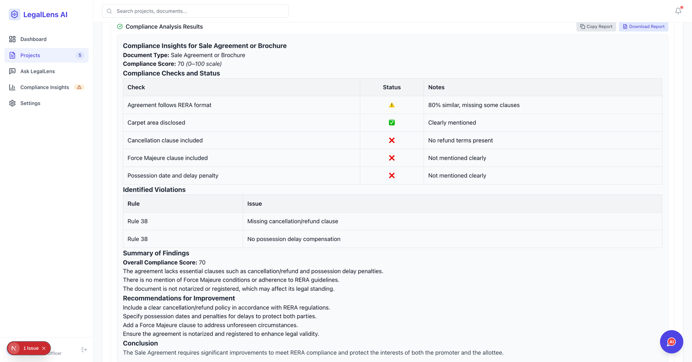This screenshot has height=362, width=692.
Task: Select 'Possession date and delay penalty' cell
Action: (241, 176)
